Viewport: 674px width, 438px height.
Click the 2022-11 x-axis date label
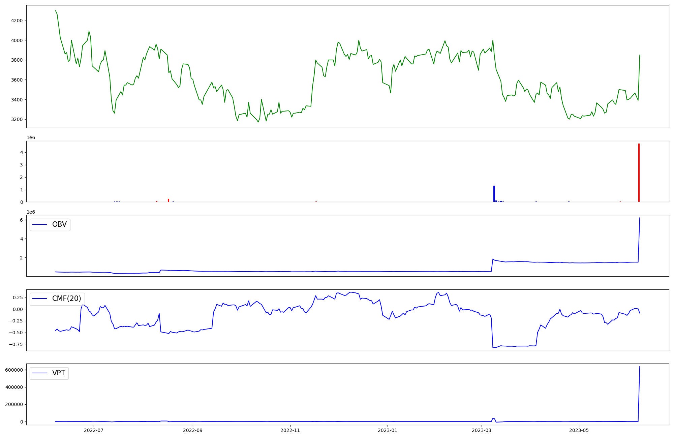290,430
